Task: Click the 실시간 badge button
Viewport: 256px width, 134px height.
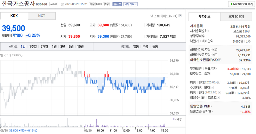Action: (117, 4)
